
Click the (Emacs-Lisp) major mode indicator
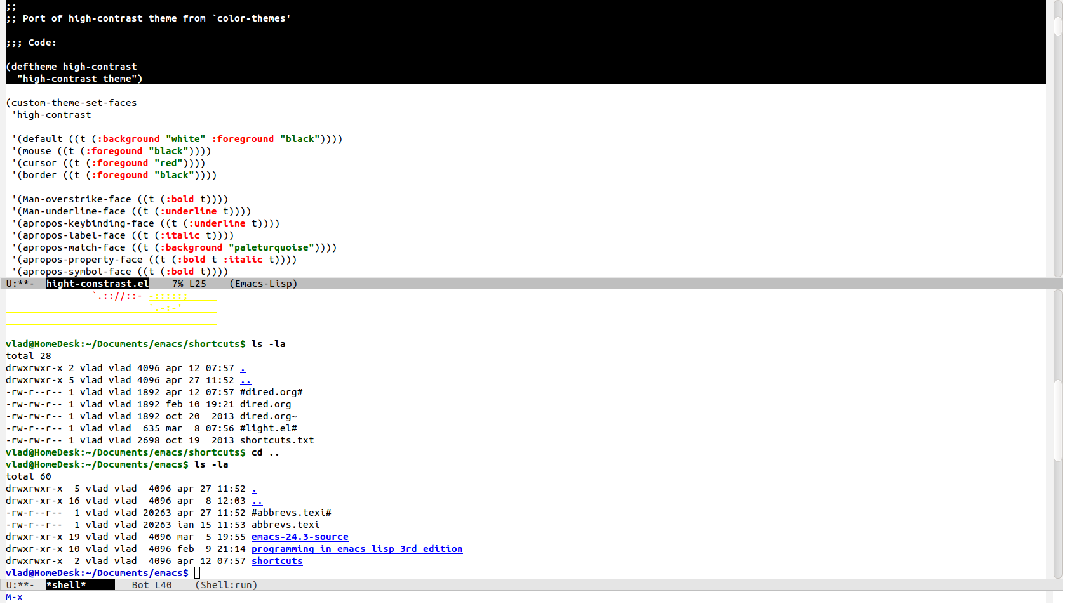263,284
